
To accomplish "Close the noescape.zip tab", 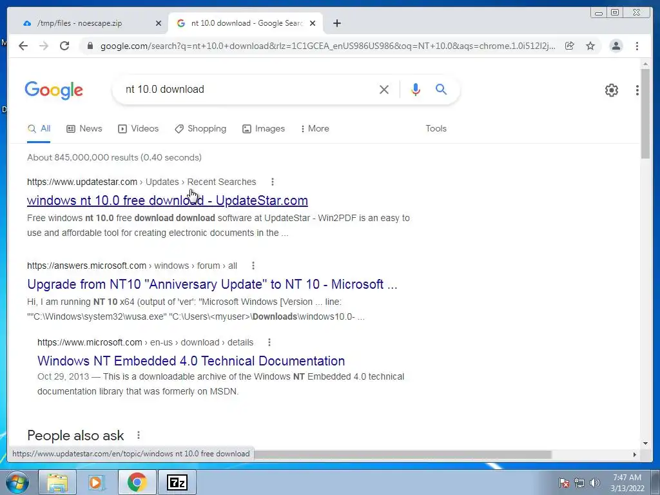I will [159, 23].
